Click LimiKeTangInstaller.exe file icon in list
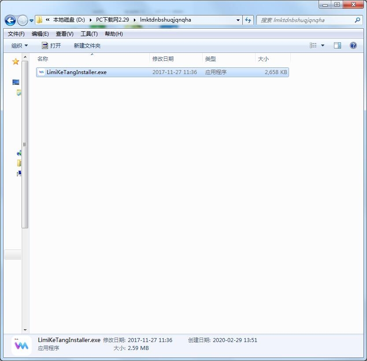Screen dimensions: 367x361 41,72
